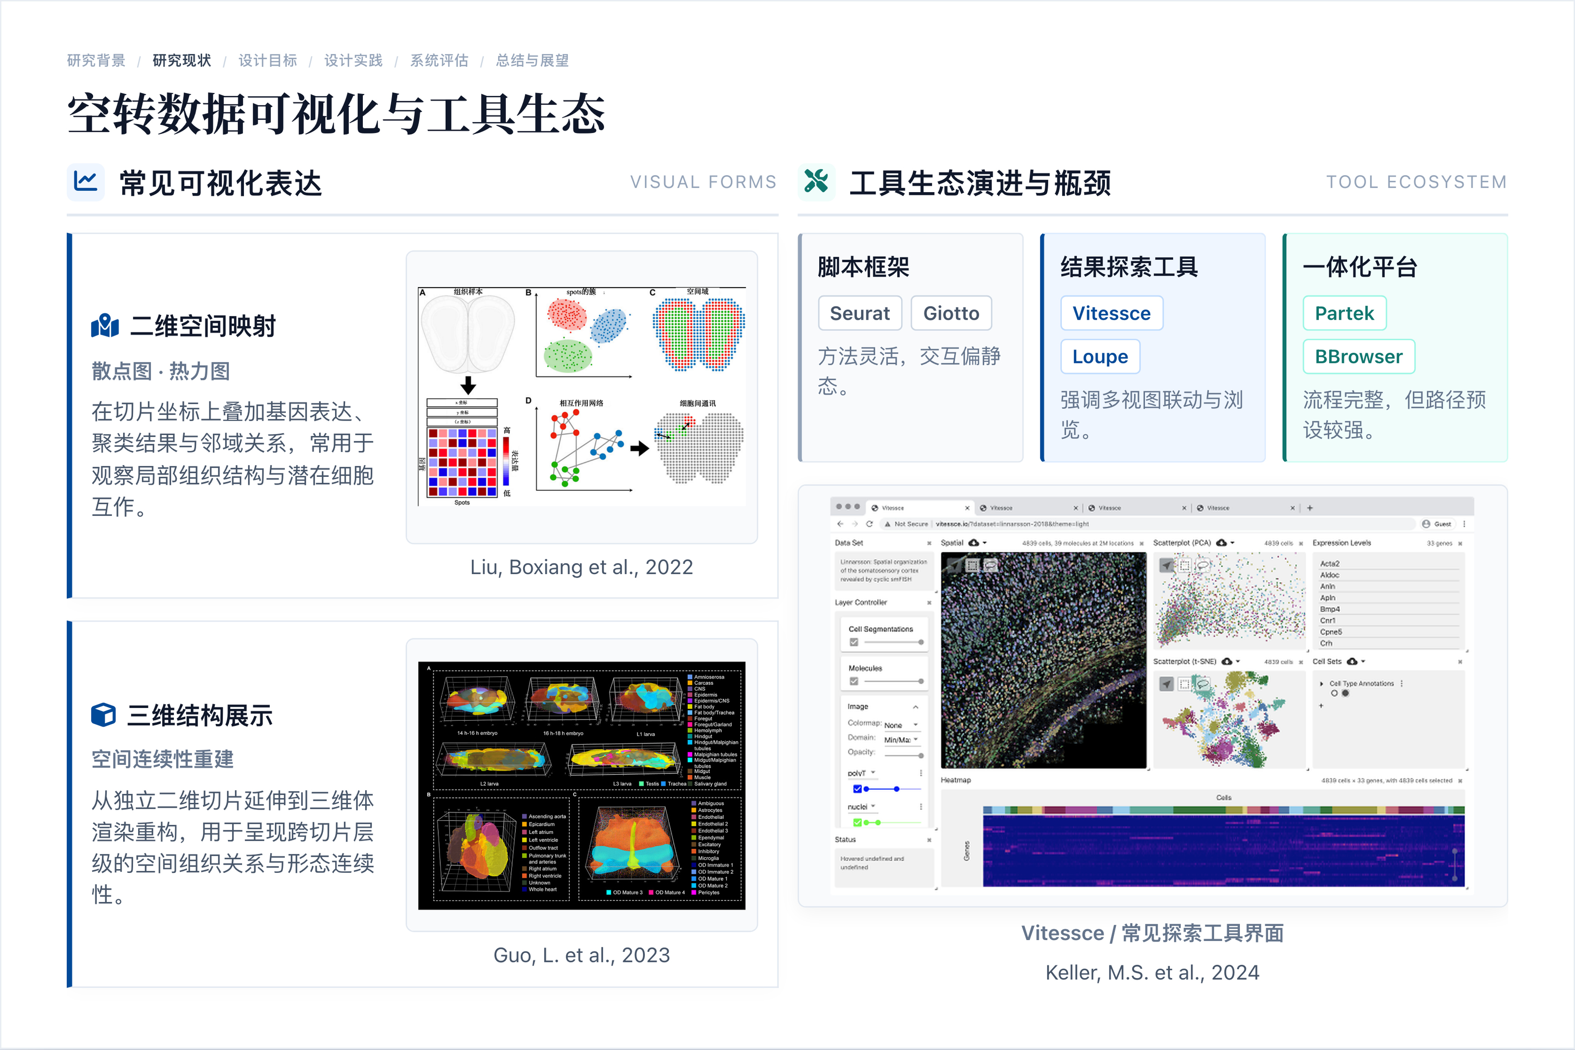This screenshot has height=1050, width=1575.
Task: Go to 研究背景 breadcrumb section
Action: click(96, 60)
